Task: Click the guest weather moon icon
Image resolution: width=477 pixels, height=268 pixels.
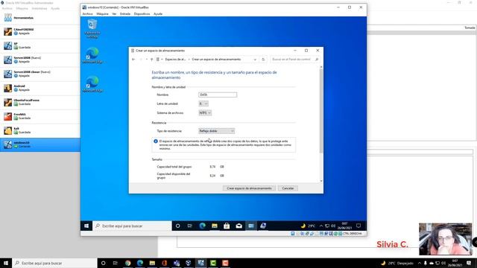Action: [303, 226]
